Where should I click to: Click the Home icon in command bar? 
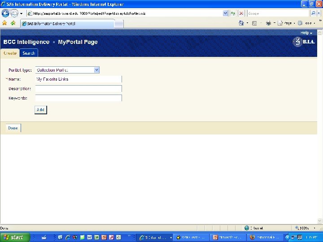click(x=241, y=23)
